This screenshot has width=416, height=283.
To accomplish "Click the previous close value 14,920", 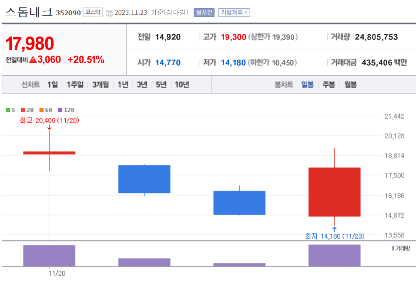I will (168, 37).
